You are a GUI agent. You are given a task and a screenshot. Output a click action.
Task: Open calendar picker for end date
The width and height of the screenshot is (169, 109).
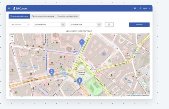coord(99,24)
